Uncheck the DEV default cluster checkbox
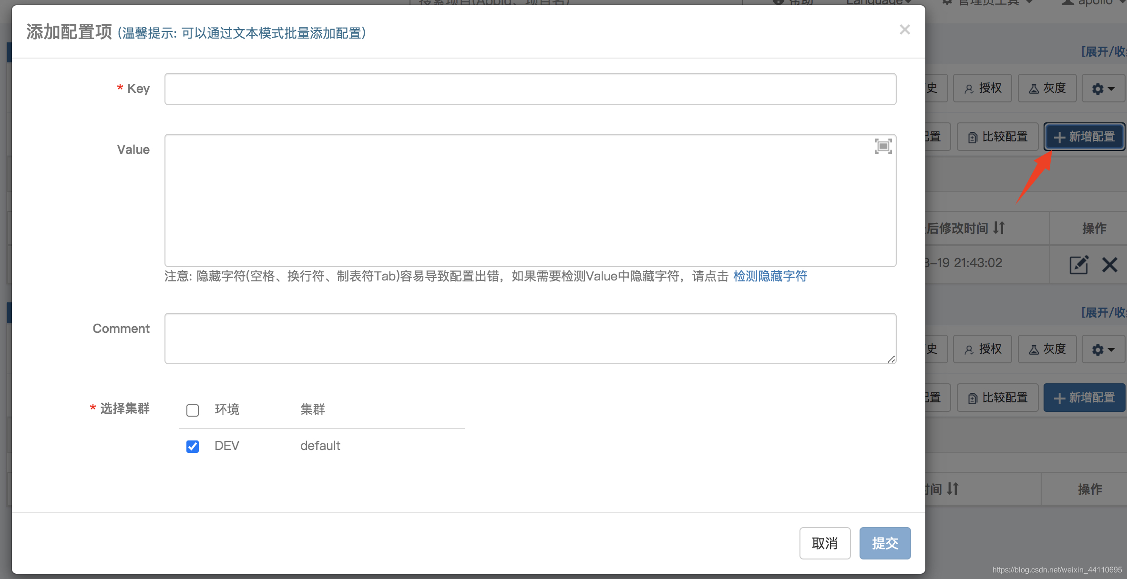Screen dimensions: 1127x579 pos(193,446)
